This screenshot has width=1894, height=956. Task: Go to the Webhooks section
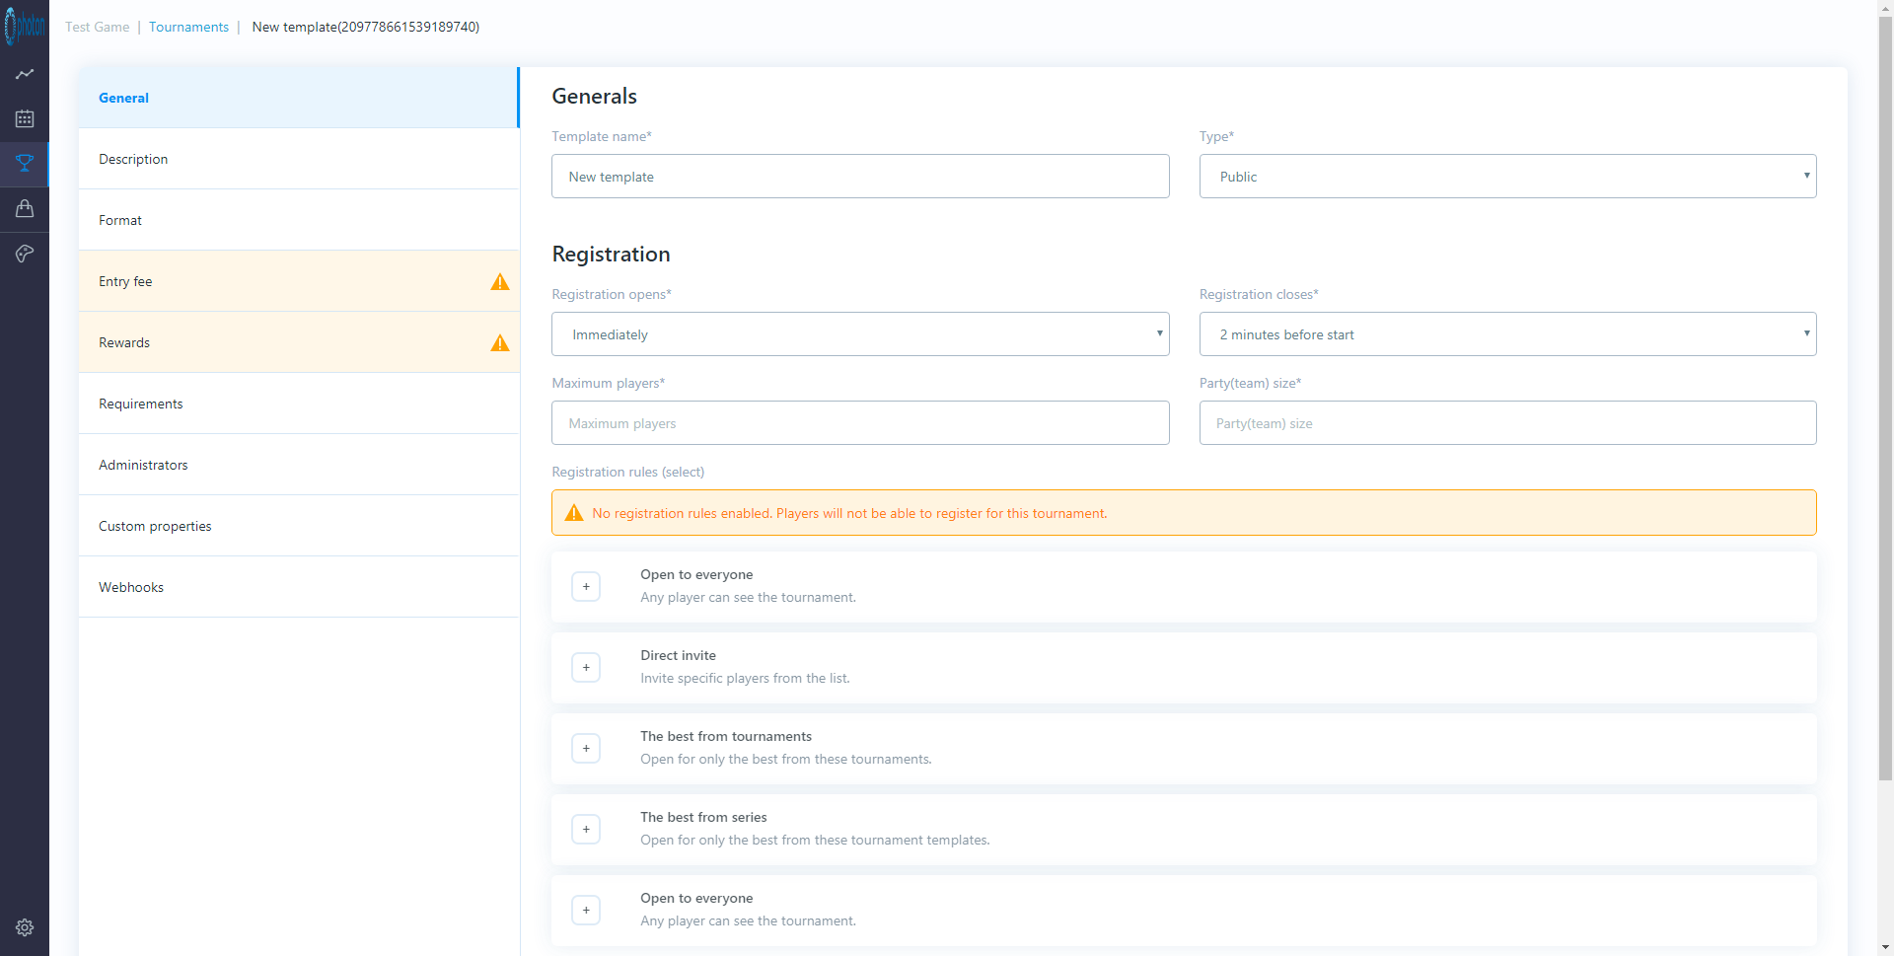131,588
